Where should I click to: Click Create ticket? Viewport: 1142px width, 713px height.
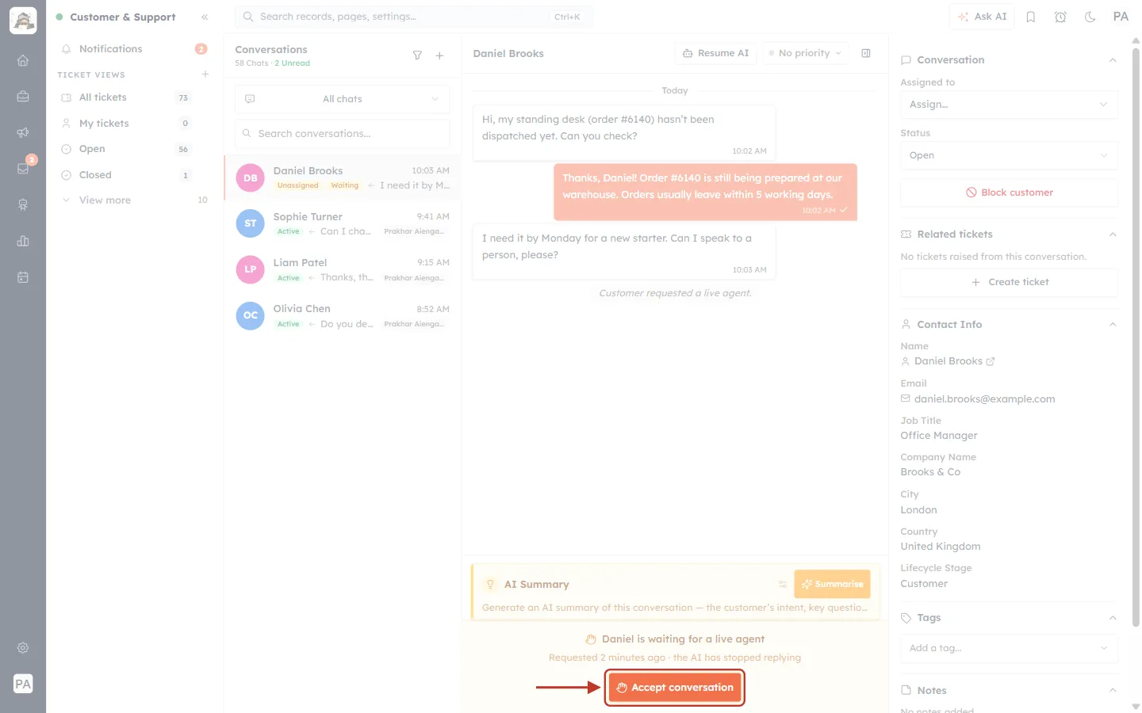[x=1009, y=282]
